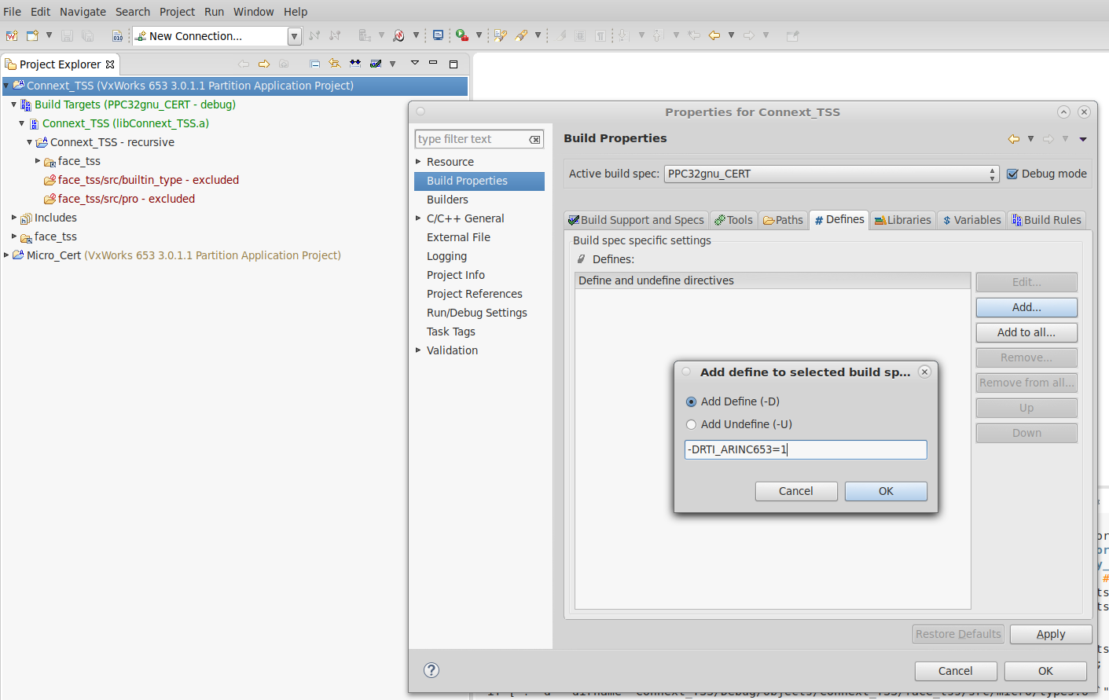Click the help question mark icon in Properties
This screenshot has width=1109, height=700.
click(431, 670)
